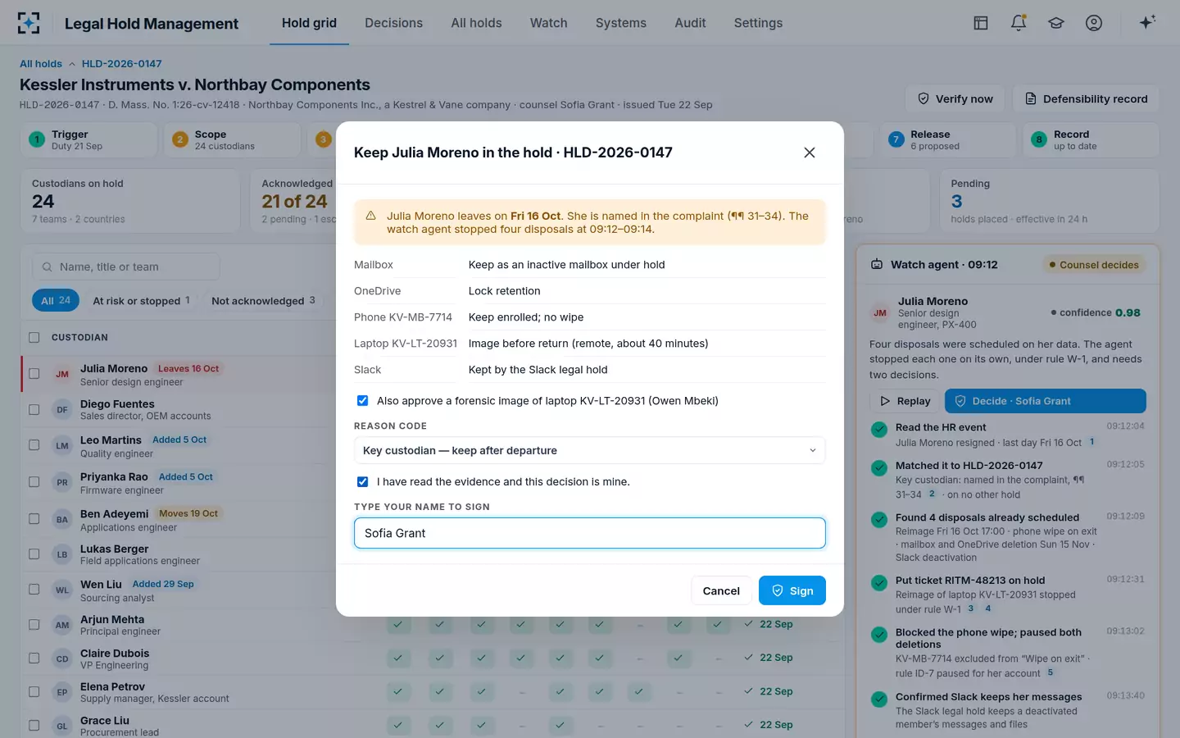Click Decide · Sofia Grant button

tap(1045, 401)
